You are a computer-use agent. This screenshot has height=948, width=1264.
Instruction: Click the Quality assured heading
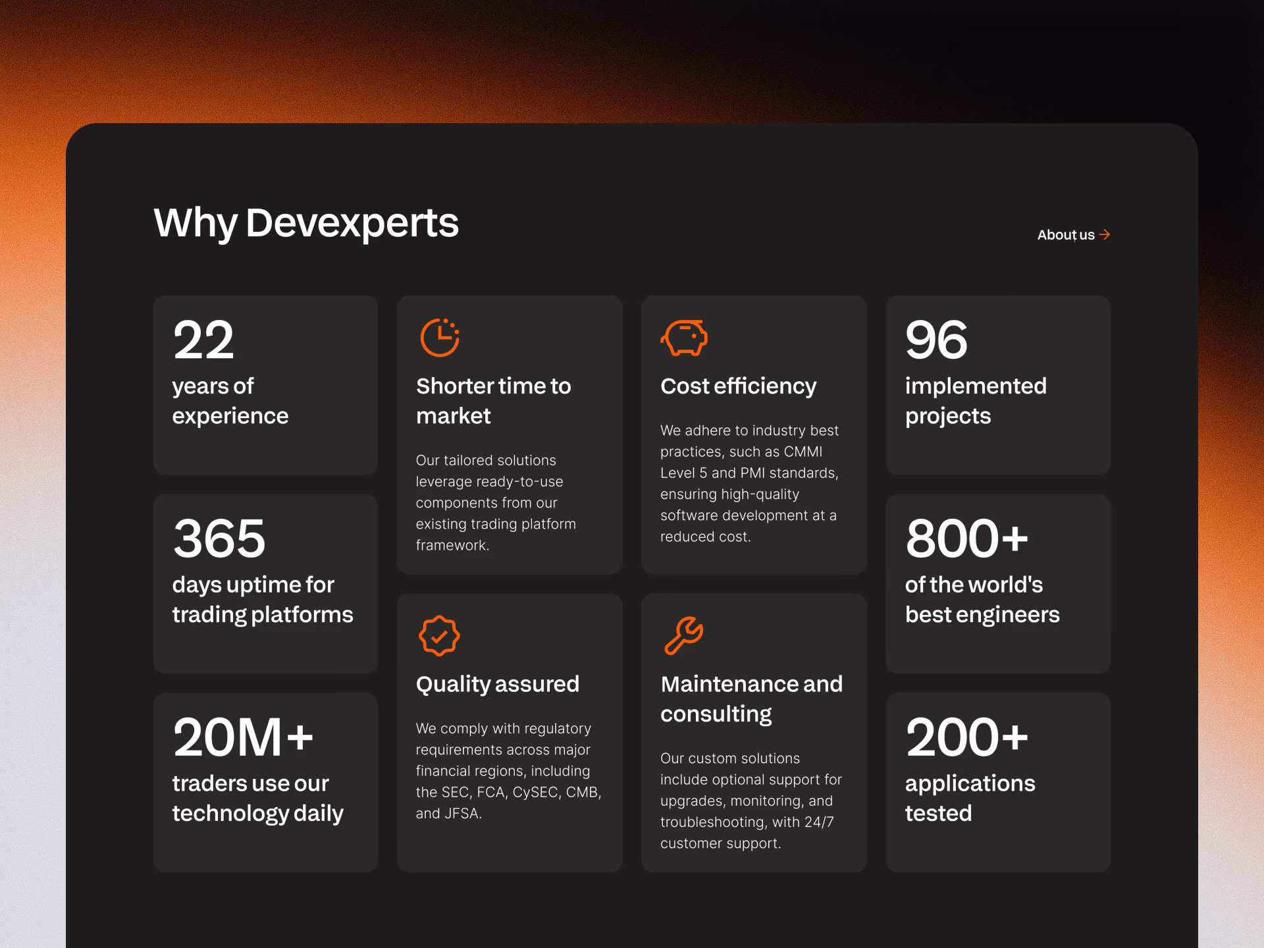pos(497,684)
